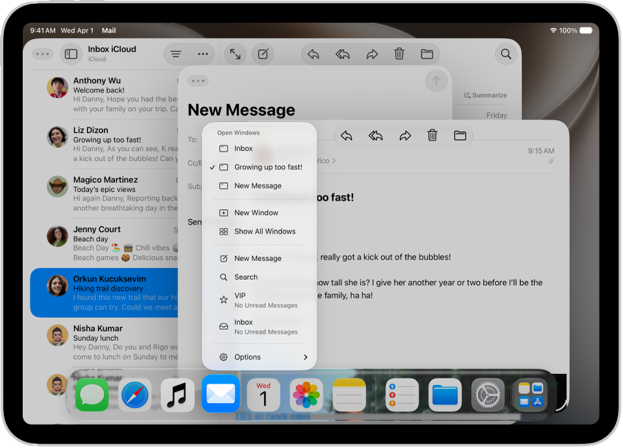Click Move to folder in the main Inbox toolbar
The image size is (623, 448).
click(x=427, y=54)
